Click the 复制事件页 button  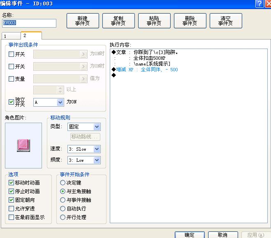tap(118, 21)
